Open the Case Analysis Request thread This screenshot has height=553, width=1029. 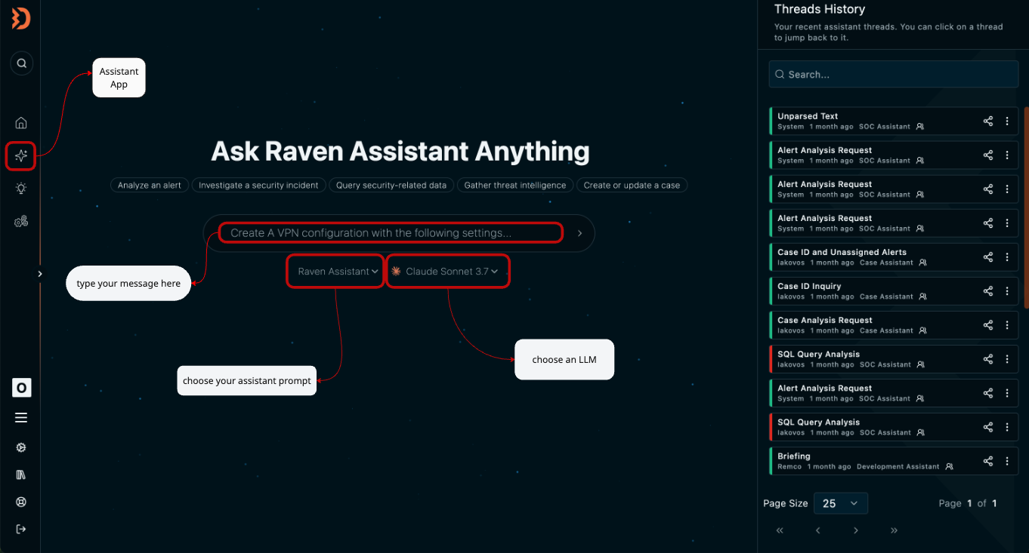(869, 324)
